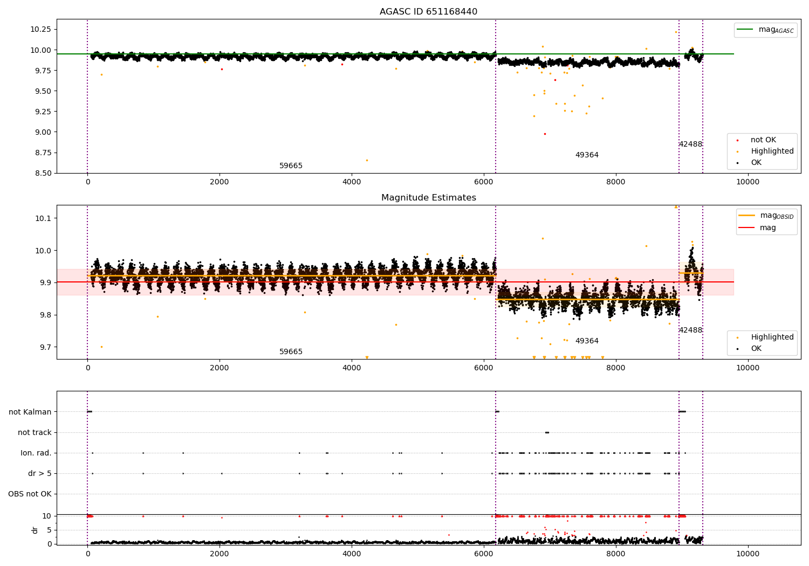
Task: Click obsid label 59665 in AGASC ID plot
Action: [x=291, y=166]
